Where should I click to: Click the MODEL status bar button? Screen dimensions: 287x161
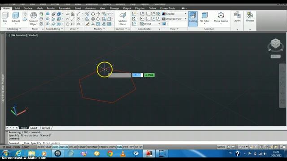221,147
